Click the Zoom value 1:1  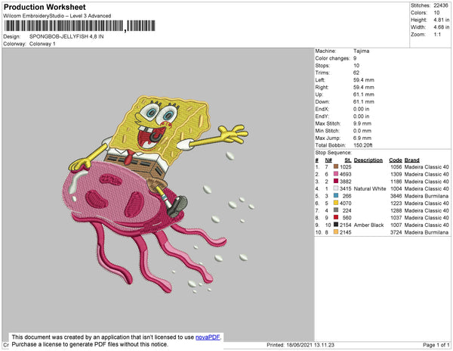[x=437, y=35]
